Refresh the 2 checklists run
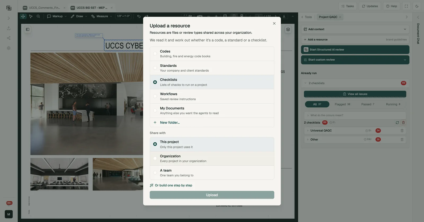This screenshot has height=222, width=424. tap(397, 123)
